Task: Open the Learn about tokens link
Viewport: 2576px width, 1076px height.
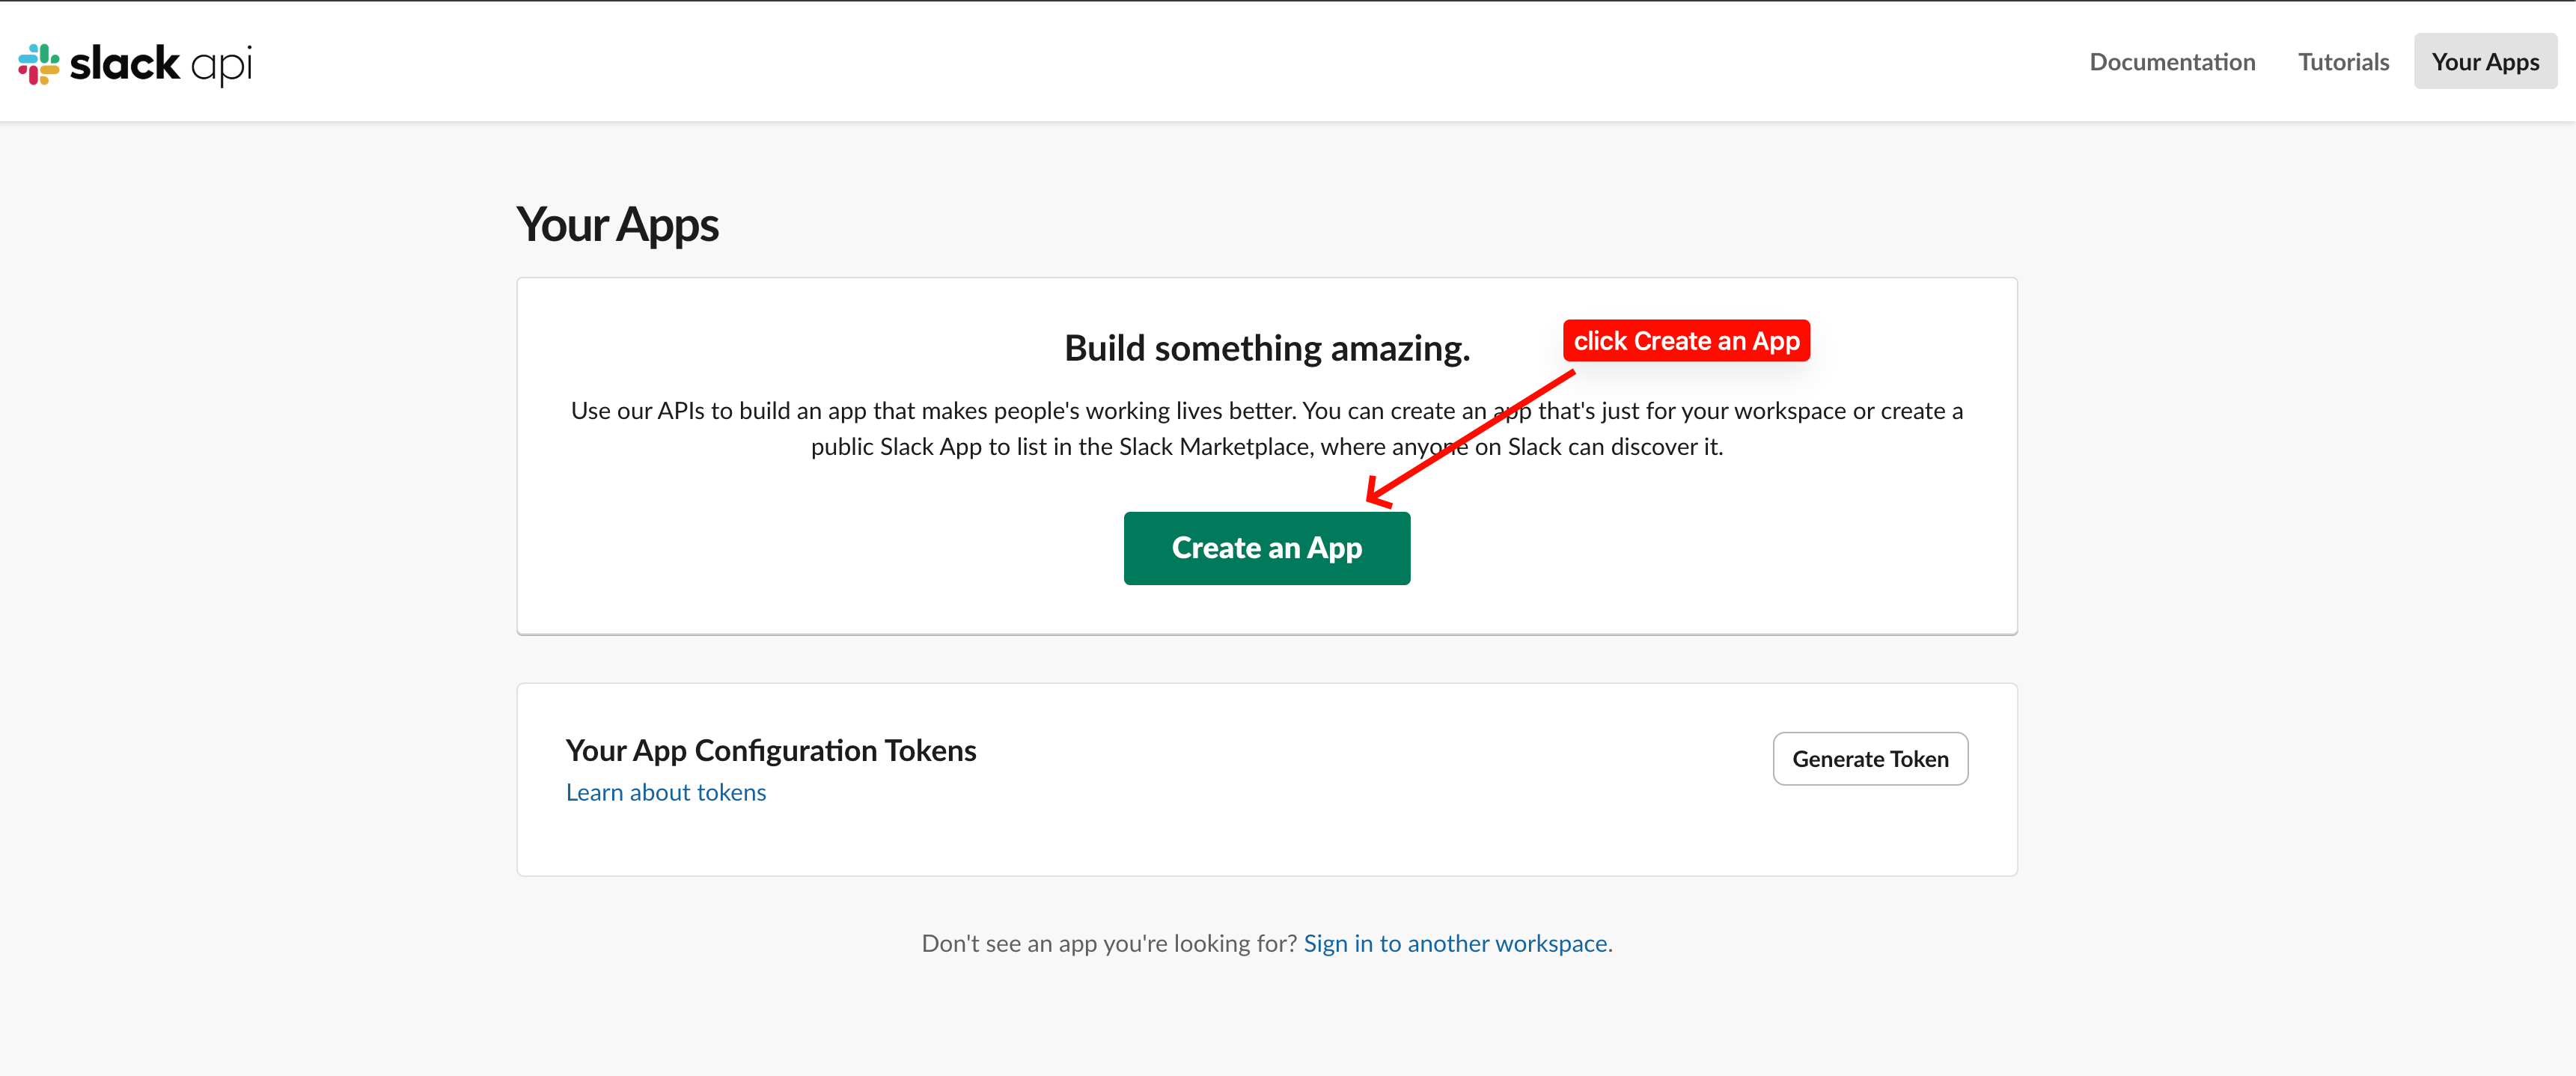Action: tap(666, 792)
